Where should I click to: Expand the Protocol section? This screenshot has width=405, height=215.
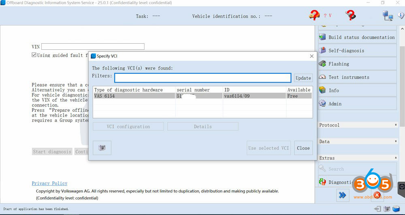(x=358, y=125)
